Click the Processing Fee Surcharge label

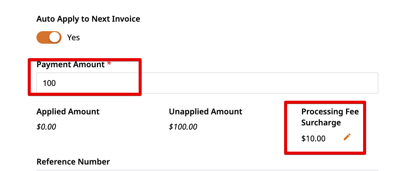(x=330, y=117)
